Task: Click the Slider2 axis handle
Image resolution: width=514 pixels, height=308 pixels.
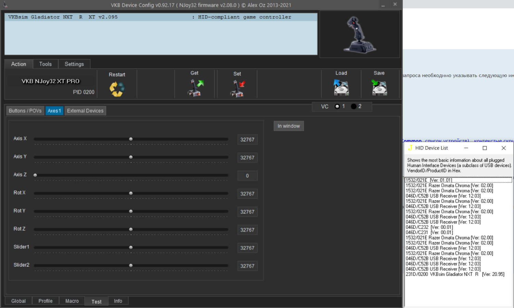Action: click(131, 266)
